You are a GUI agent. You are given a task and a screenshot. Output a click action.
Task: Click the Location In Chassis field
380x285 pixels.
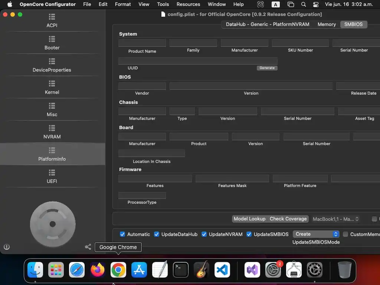pos(151,153)
